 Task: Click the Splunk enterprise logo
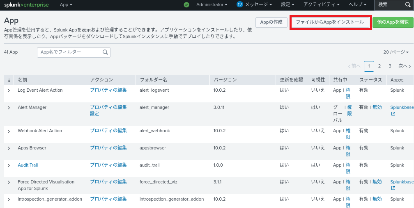26,5
